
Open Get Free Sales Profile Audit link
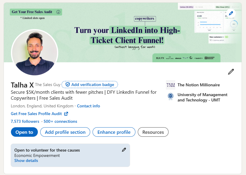[x=36, y=114]
